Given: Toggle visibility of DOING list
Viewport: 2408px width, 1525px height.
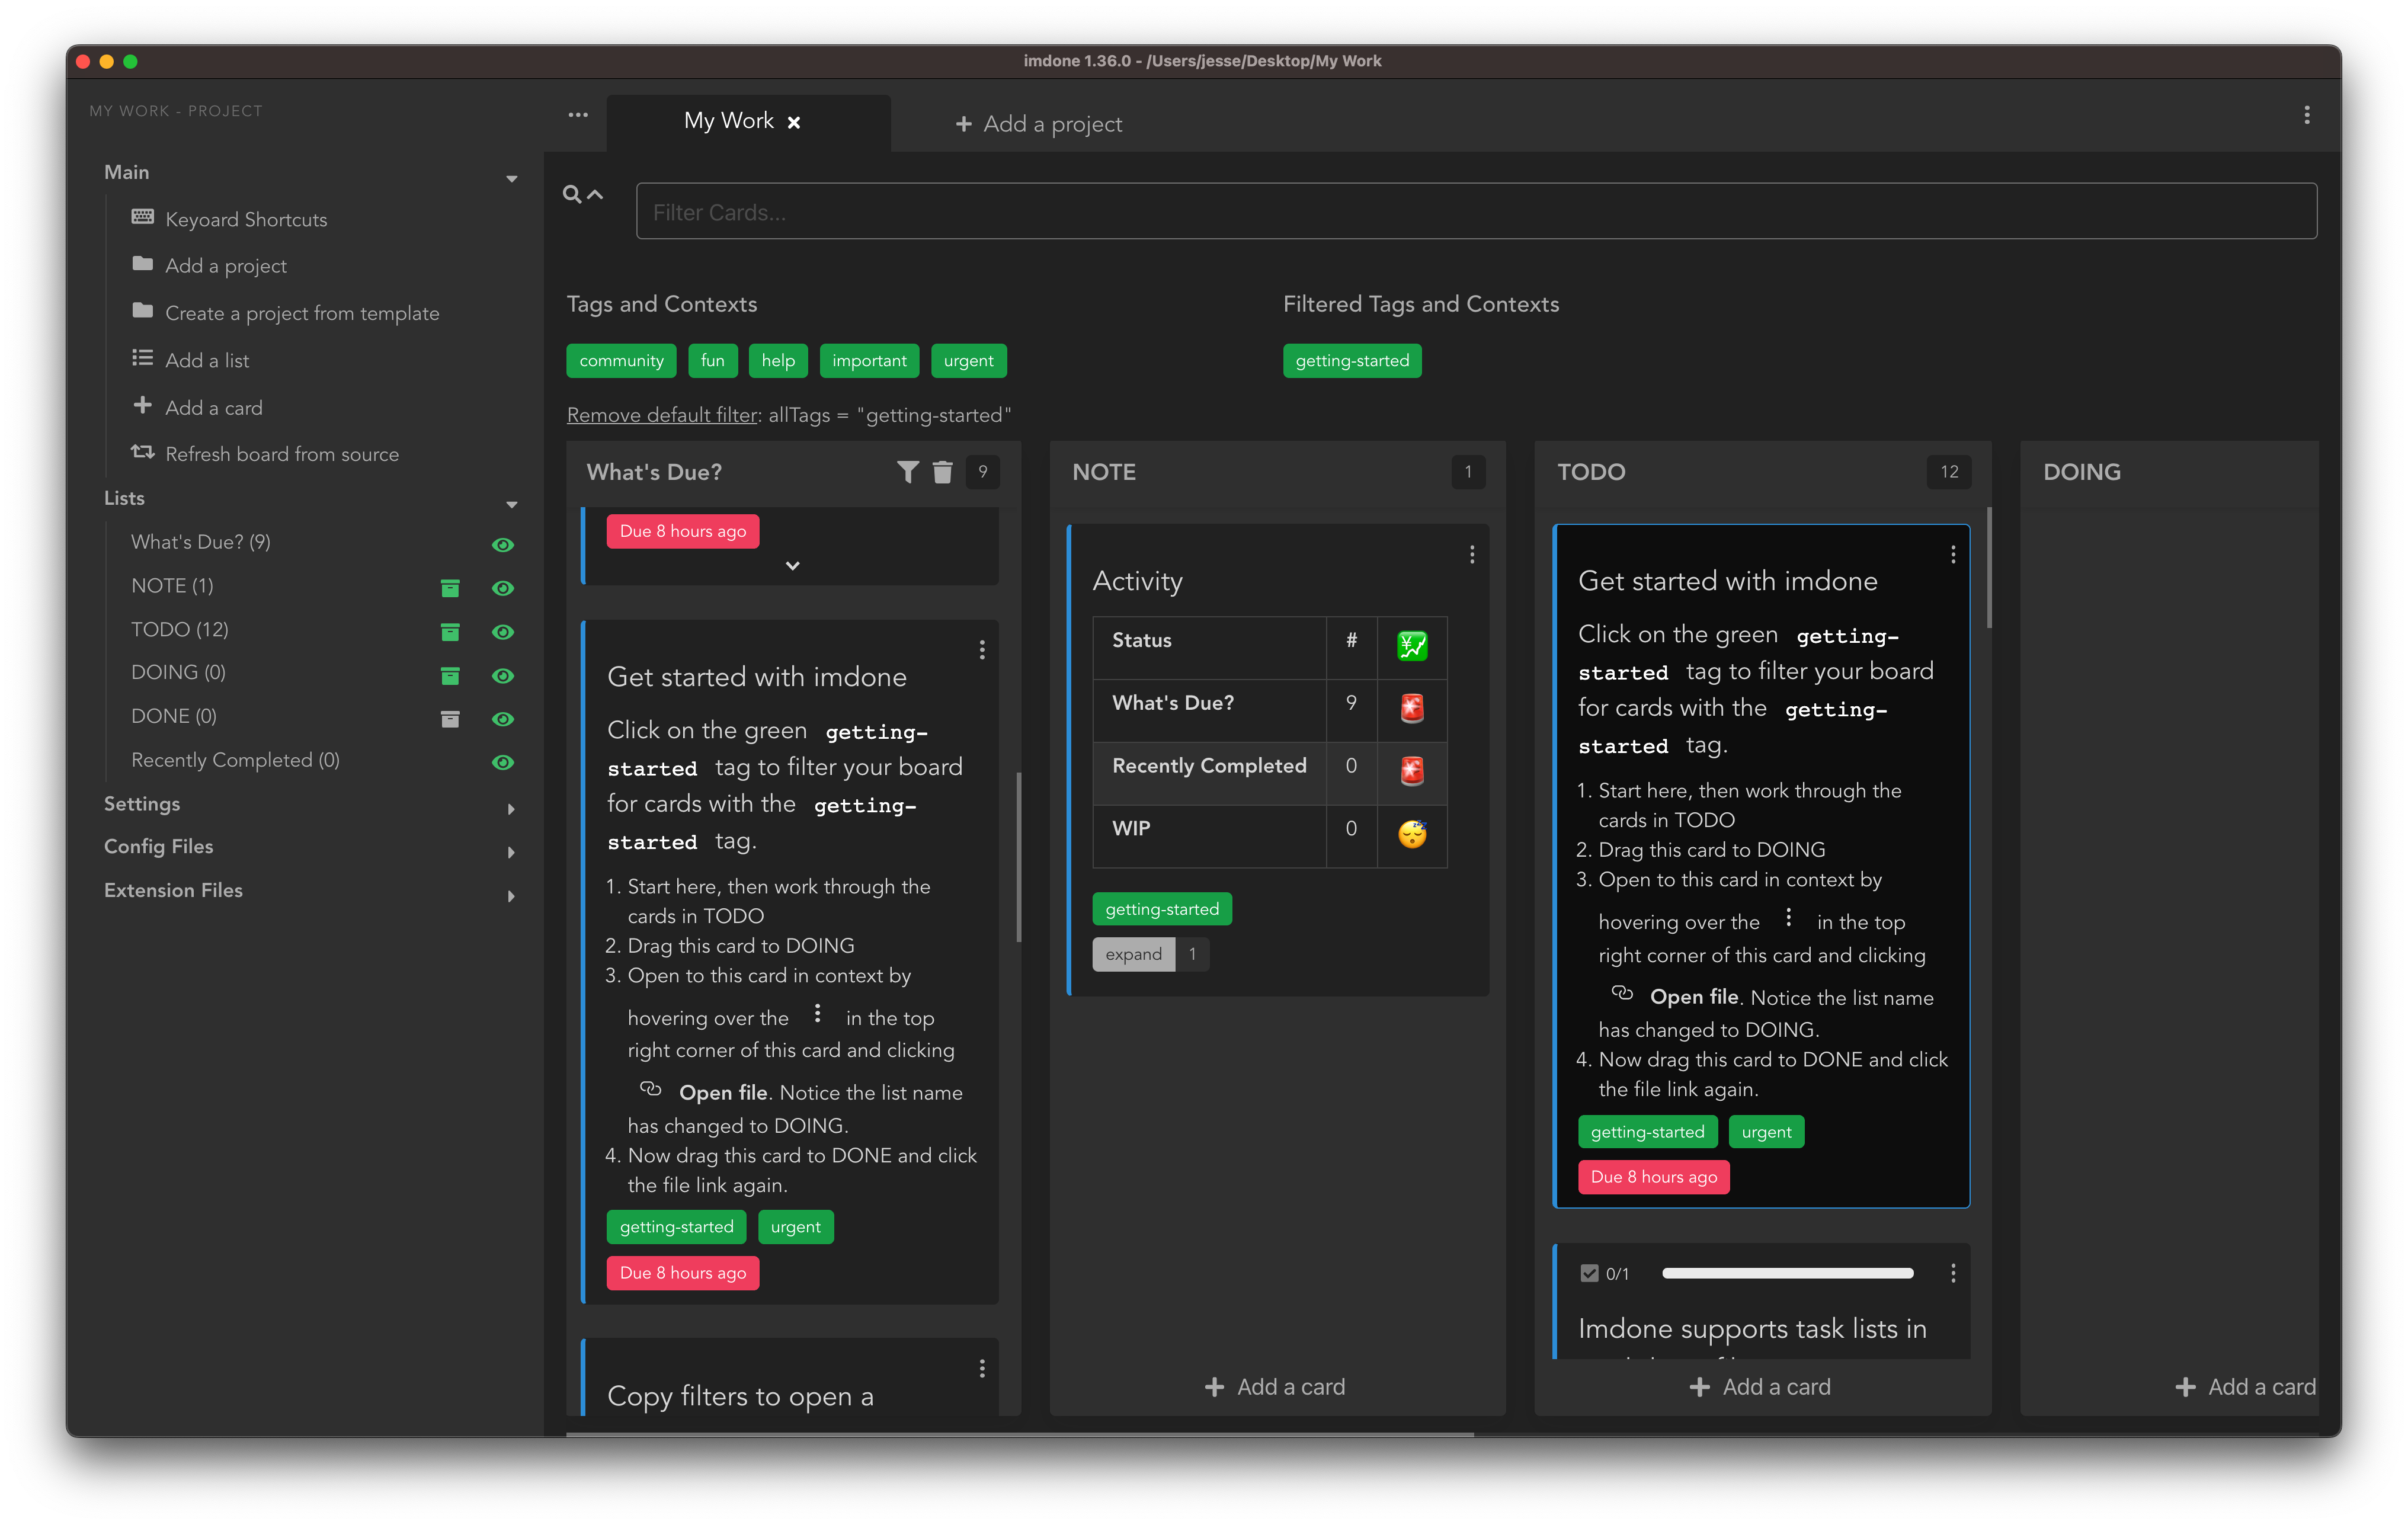Looking at the screenshot, I should (503, 676).
